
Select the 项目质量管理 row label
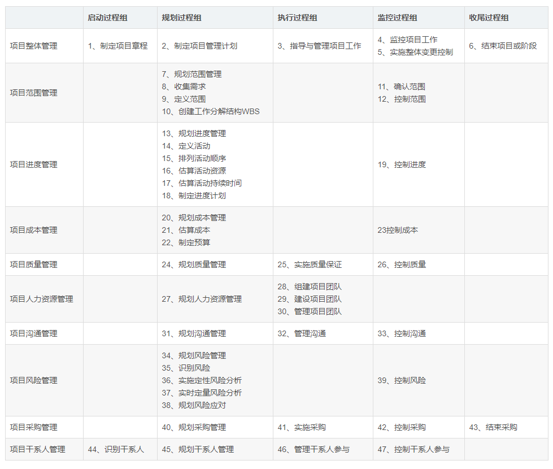click(33, 264)
